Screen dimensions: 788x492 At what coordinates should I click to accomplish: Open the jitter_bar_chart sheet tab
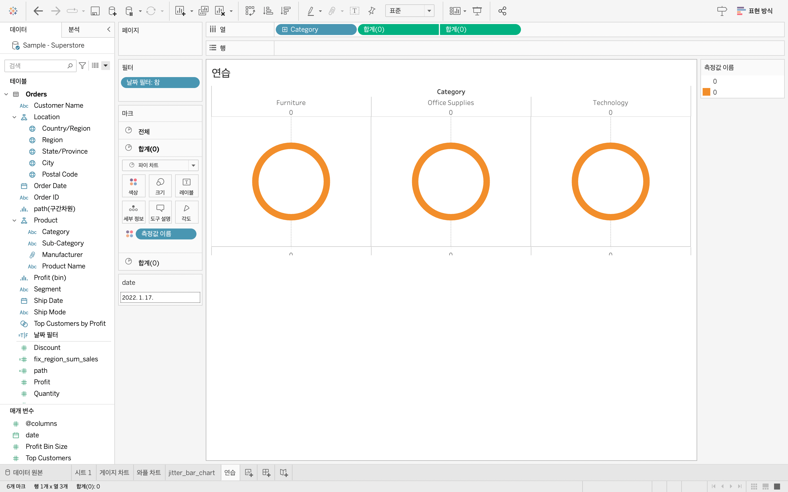(x=192, y=473)
